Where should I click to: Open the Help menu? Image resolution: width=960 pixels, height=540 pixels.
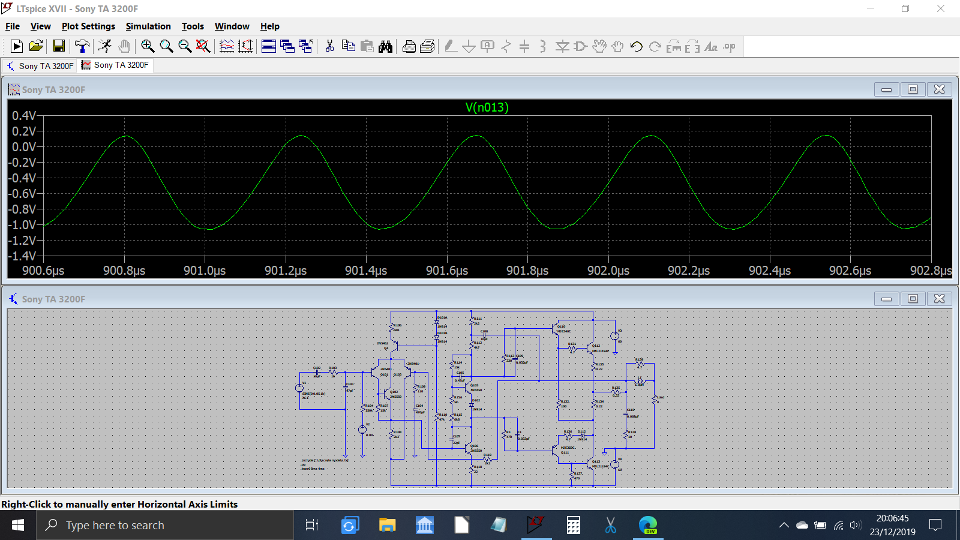(270, 26)
